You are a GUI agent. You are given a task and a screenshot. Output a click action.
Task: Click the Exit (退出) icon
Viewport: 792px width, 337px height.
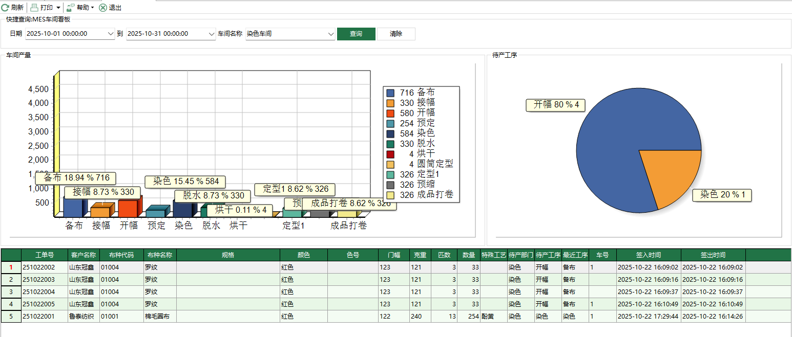pos(103,8)
